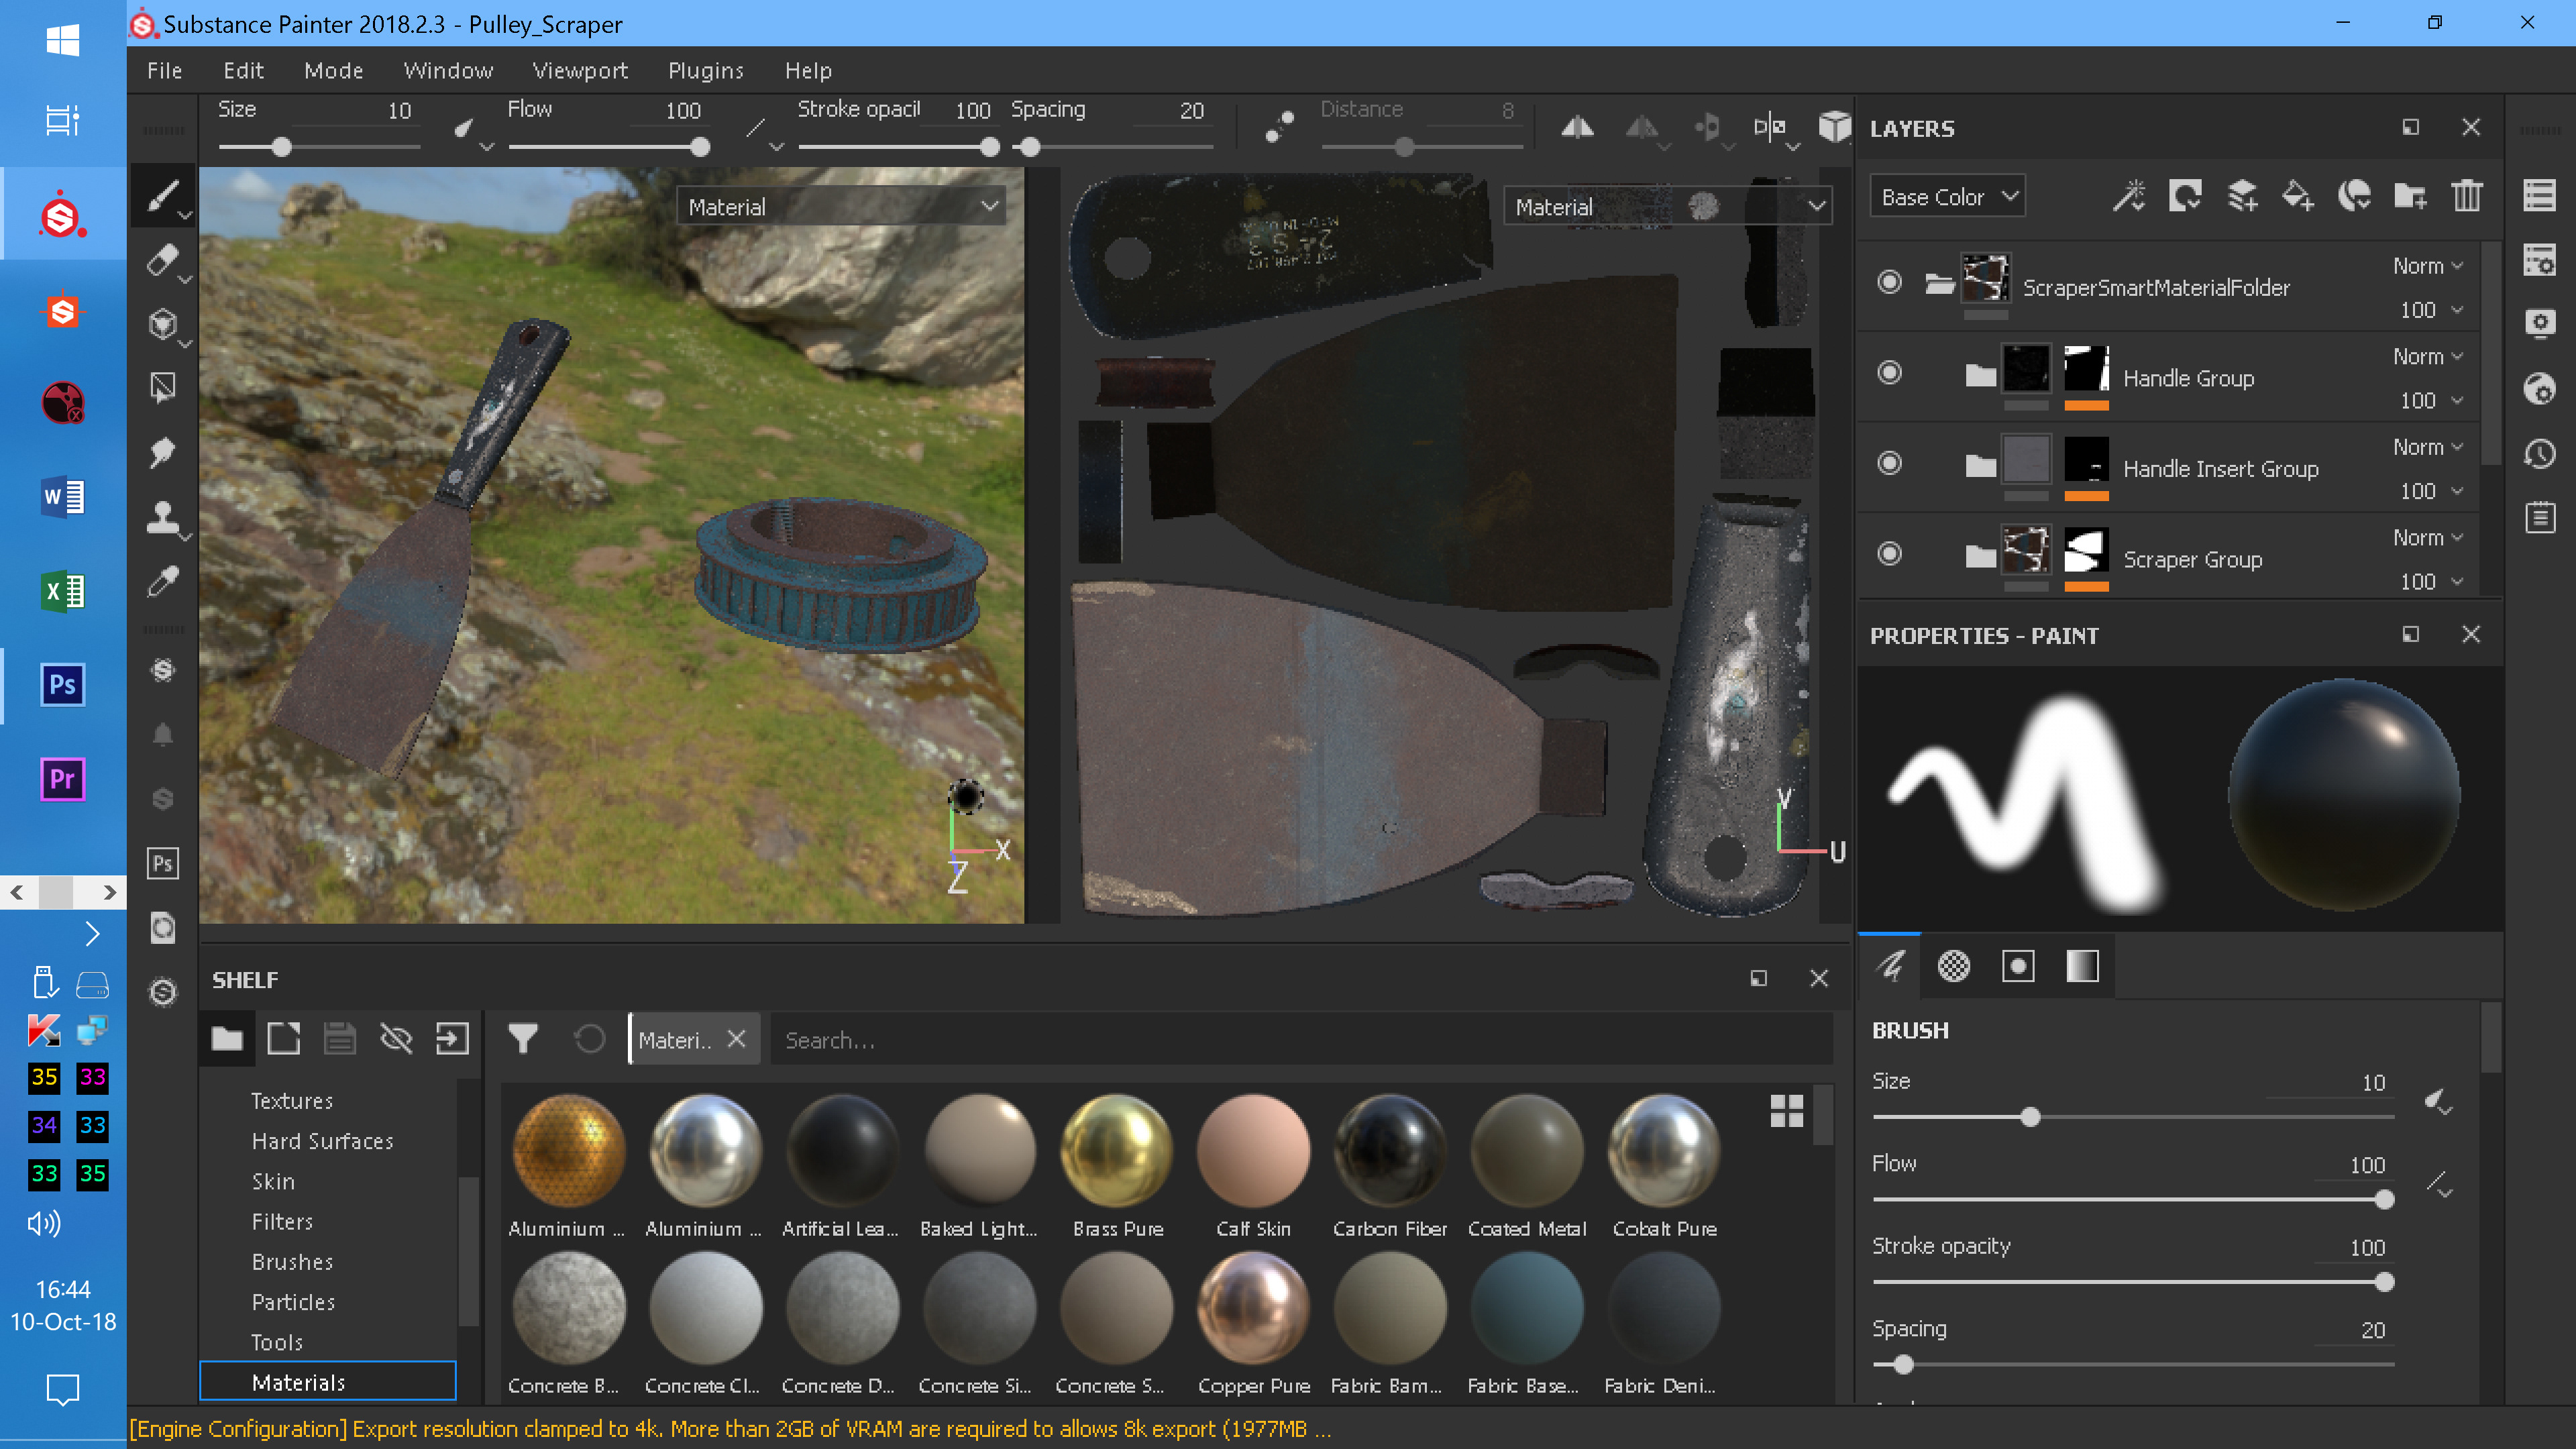
Task: Open the Help menu
Action: coord(808,71)
